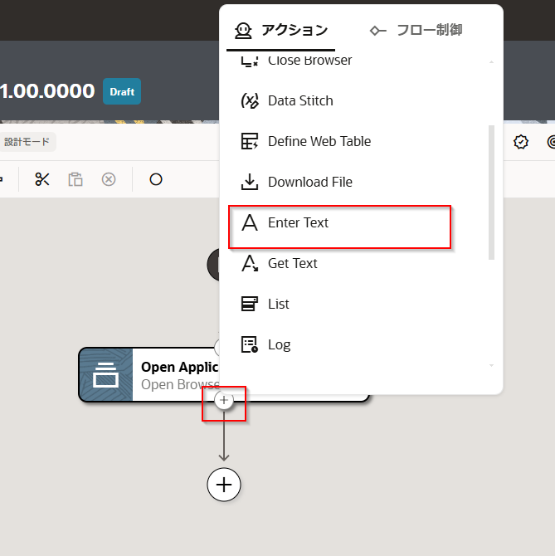This screenshot has width=555, height=556.
Task: Click the Data Stitch icon
Action: pos(250,101)
